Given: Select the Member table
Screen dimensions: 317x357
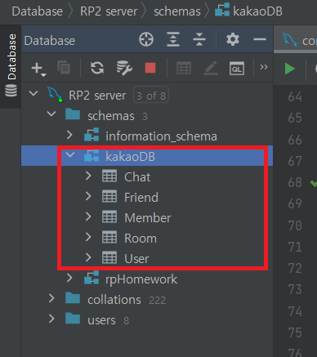Looking at the screenshot, I should [x=148, y=218].
